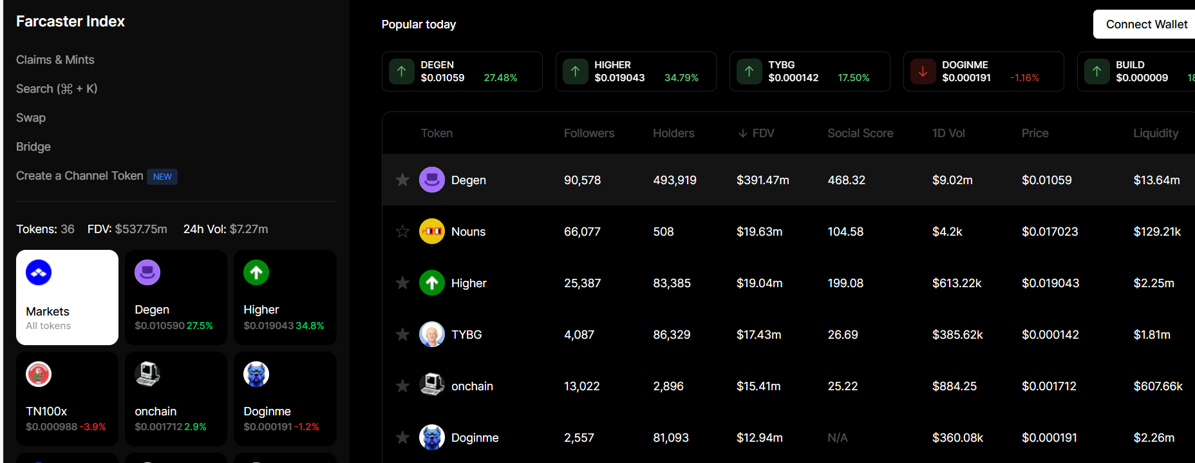Click the Doginme dog icon in table

pyautogui.click(x=431, y=437)
